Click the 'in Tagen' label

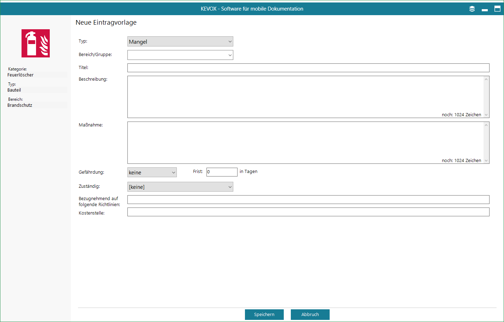point(248,172)
